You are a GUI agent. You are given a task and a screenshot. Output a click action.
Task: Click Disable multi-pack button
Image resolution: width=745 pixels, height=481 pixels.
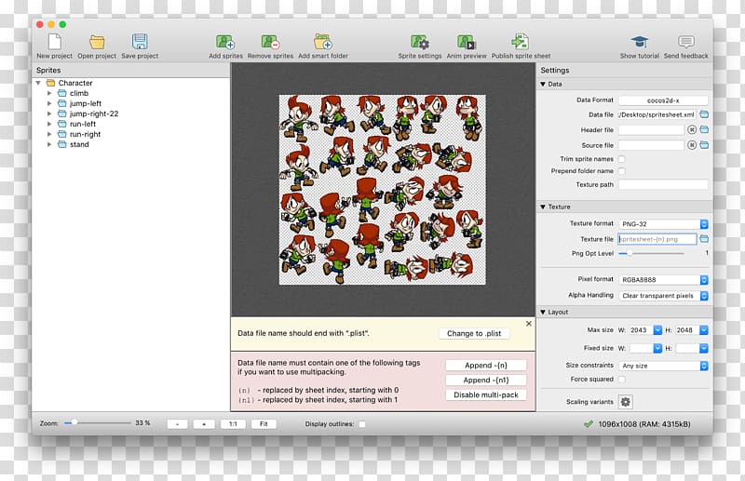tap(485, 394)
